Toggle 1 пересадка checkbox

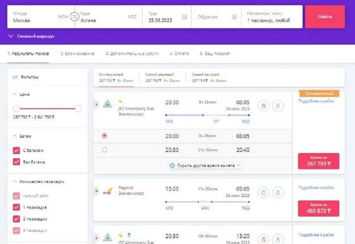point(16,208)
